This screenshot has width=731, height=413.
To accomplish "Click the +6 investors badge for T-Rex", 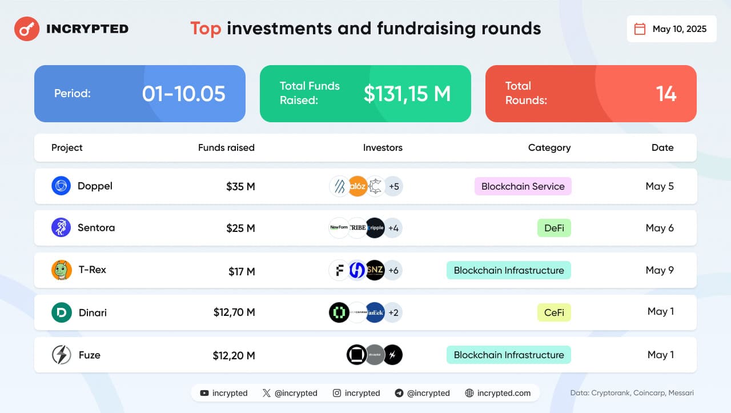I will [393, 270].
